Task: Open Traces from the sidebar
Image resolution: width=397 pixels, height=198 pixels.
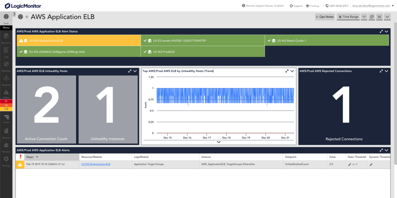Action: [x=6, y=119]
